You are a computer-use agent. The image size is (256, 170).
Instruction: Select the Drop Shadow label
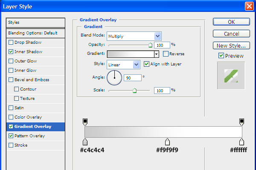[x=28, y=42]
